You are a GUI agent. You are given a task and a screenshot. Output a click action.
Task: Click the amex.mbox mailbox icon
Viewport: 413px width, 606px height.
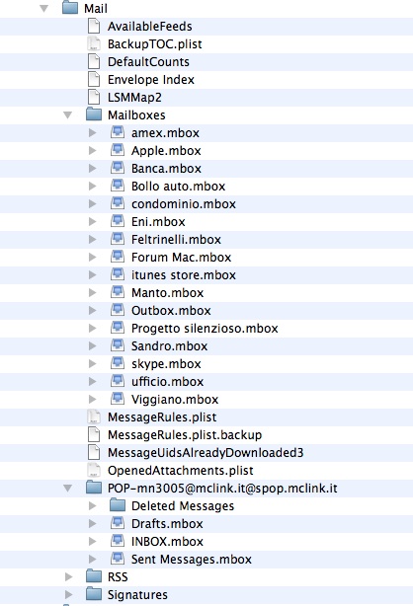pos(118,132)
